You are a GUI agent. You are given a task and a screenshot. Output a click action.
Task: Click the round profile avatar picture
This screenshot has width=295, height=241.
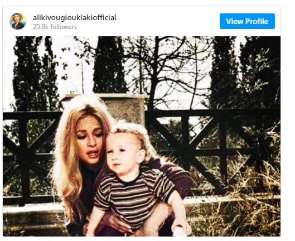click(18, 21)
